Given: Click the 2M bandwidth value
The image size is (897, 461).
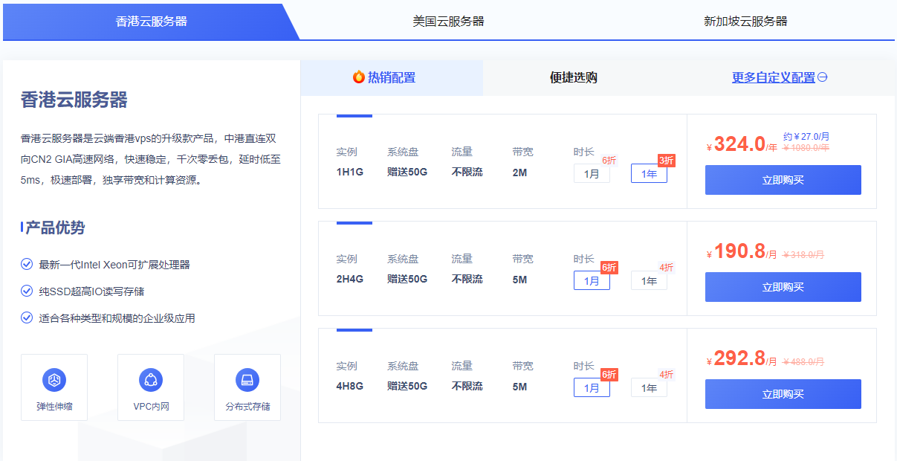Looking at the screenshot, I should tap(519, 173).
